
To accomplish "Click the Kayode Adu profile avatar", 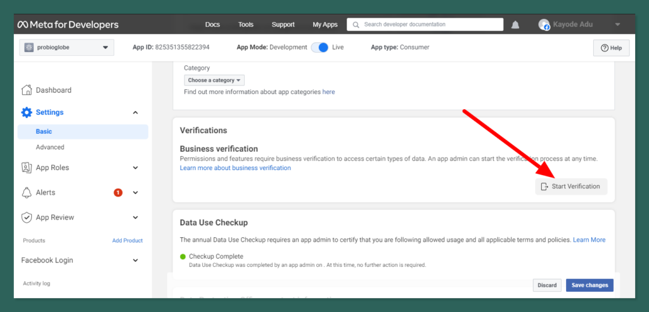I will click(544, 25).
